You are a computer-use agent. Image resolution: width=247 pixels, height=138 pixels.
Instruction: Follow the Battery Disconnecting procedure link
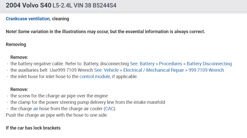coord(181,64)
